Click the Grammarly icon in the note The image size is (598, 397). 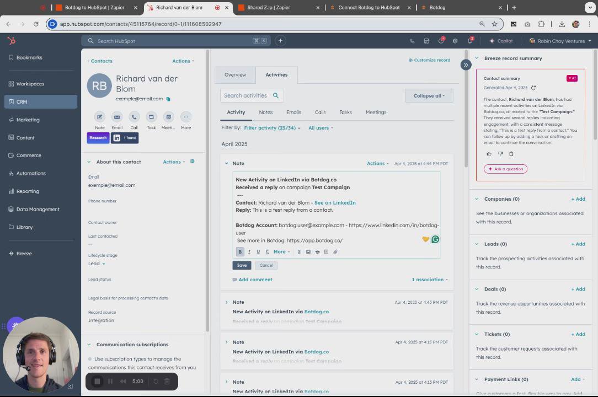pos(435,239)
